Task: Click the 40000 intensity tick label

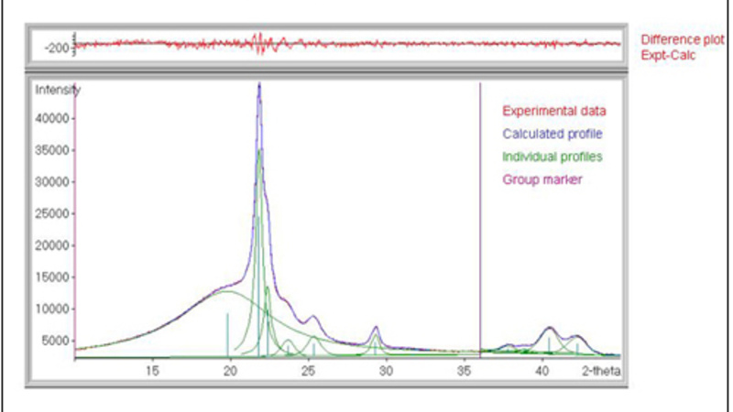Action: click(52, 119)
